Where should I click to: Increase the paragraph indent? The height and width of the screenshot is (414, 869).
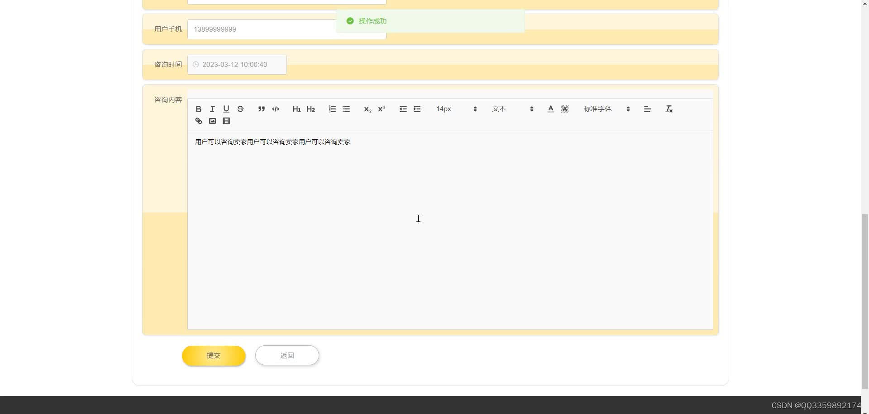pos(417,109)
